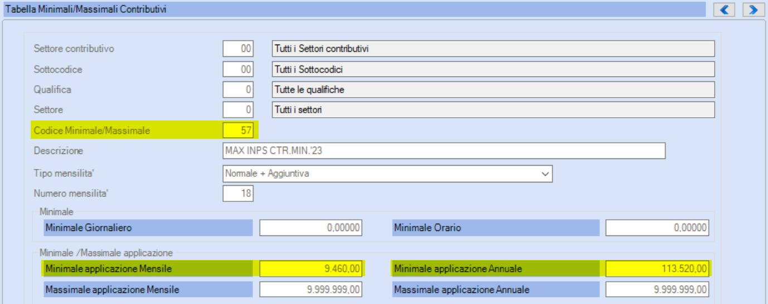Click the Minimale applicazione Mensile value field
The height and width of the screenshot is (304, 768).
[x=312, y=269]
